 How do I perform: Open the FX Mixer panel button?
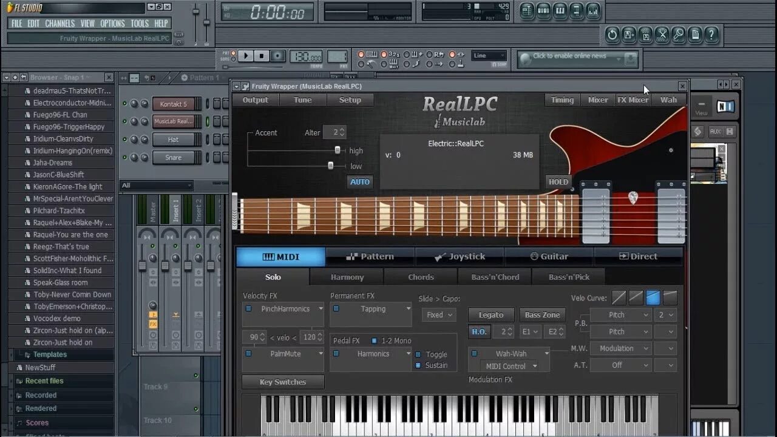(x=633, y=100)
